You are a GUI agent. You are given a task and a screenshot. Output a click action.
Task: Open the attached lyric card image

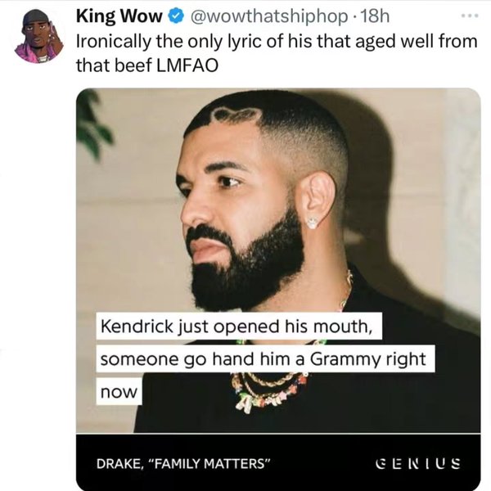278,290
